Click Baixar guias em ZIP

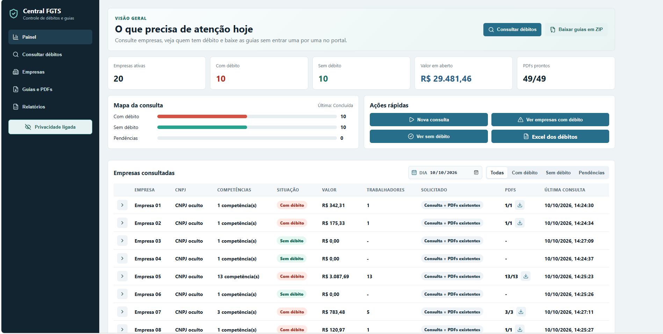(x=576, y=30)
